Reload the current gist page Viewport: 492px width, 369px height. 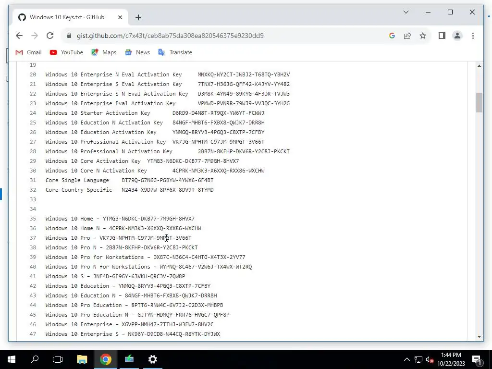(x=50, y=36)
